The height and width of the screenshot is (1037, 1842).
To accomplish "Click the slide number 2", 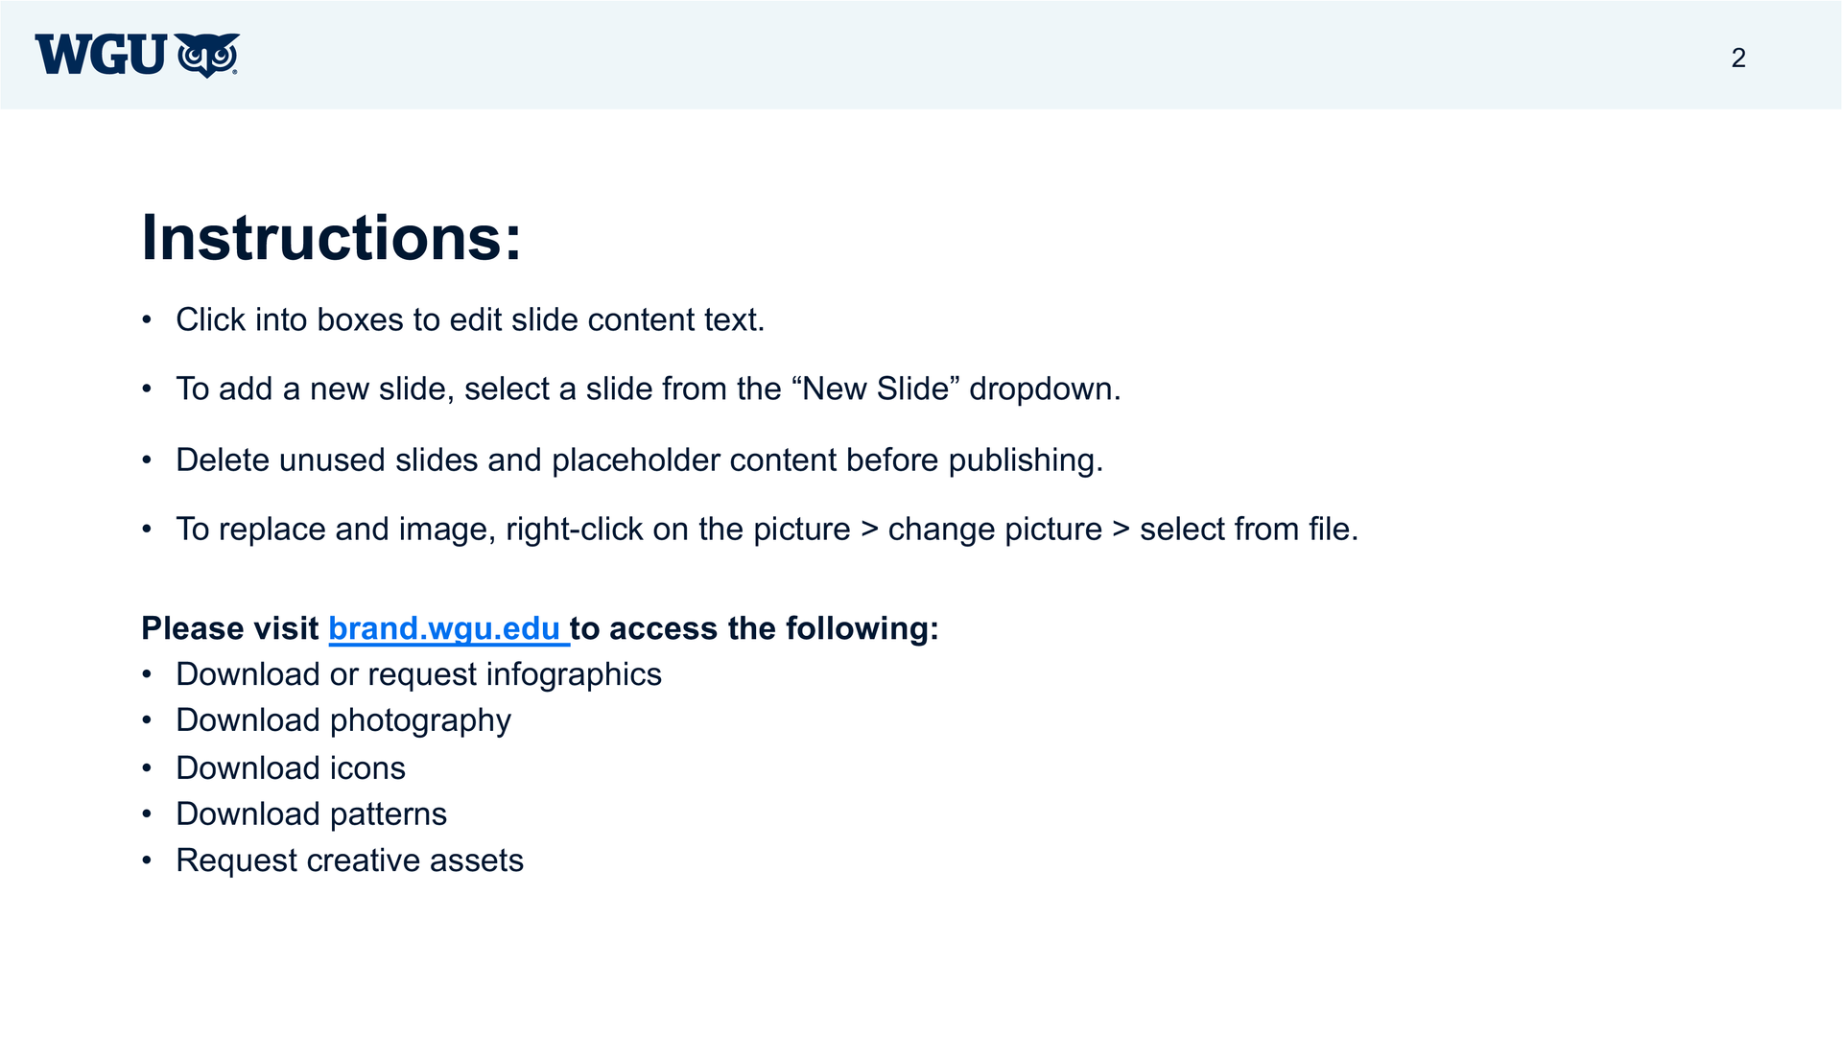I will (1738, 59).
